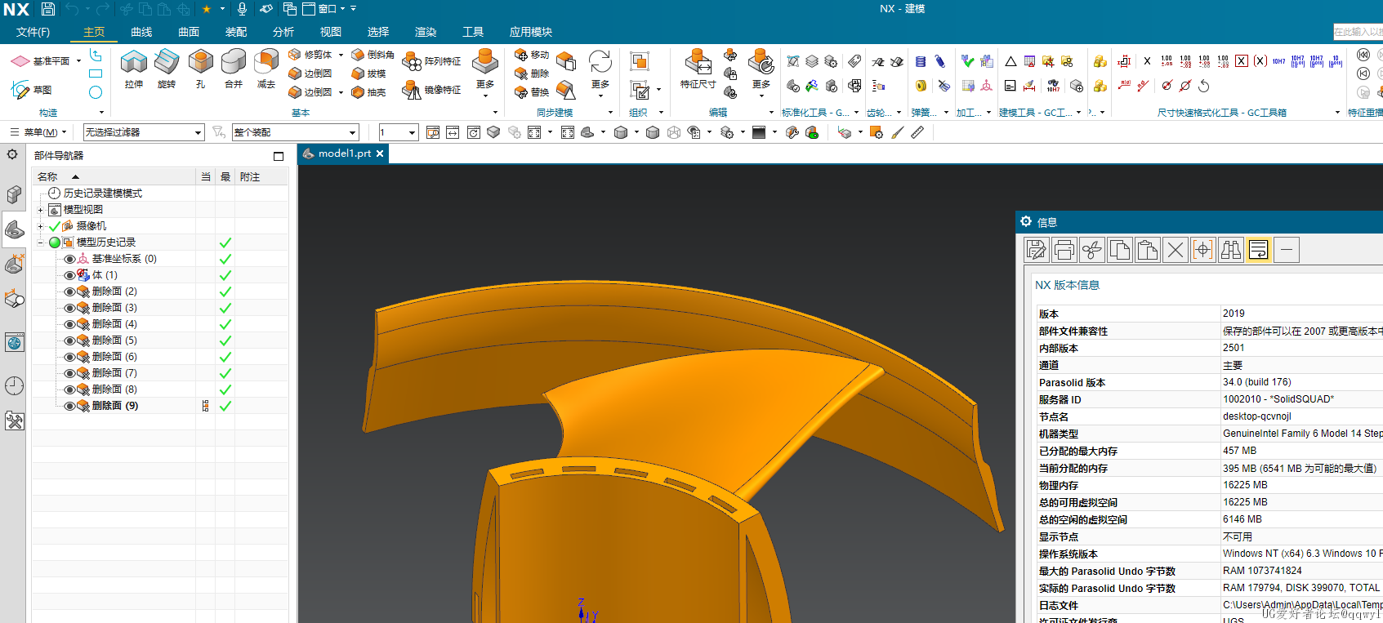Click the cut (scissors) icon in Information window
This screenshot has height=623, width=1383.
[x=1092, y=250]
